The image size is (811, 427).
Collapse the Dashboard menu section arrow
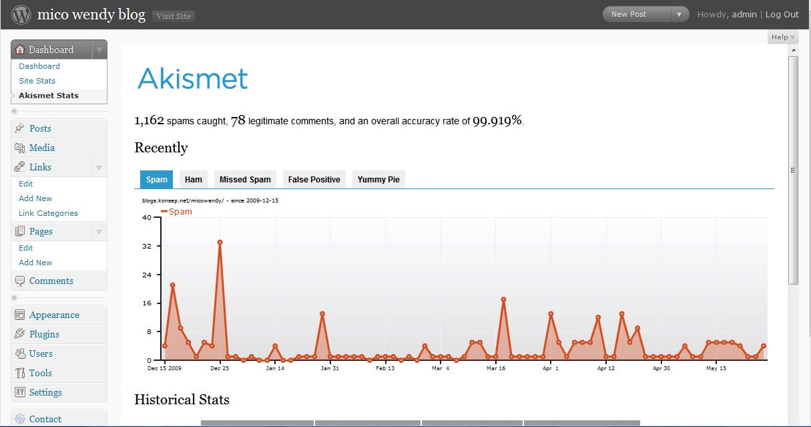click(99, 49)
